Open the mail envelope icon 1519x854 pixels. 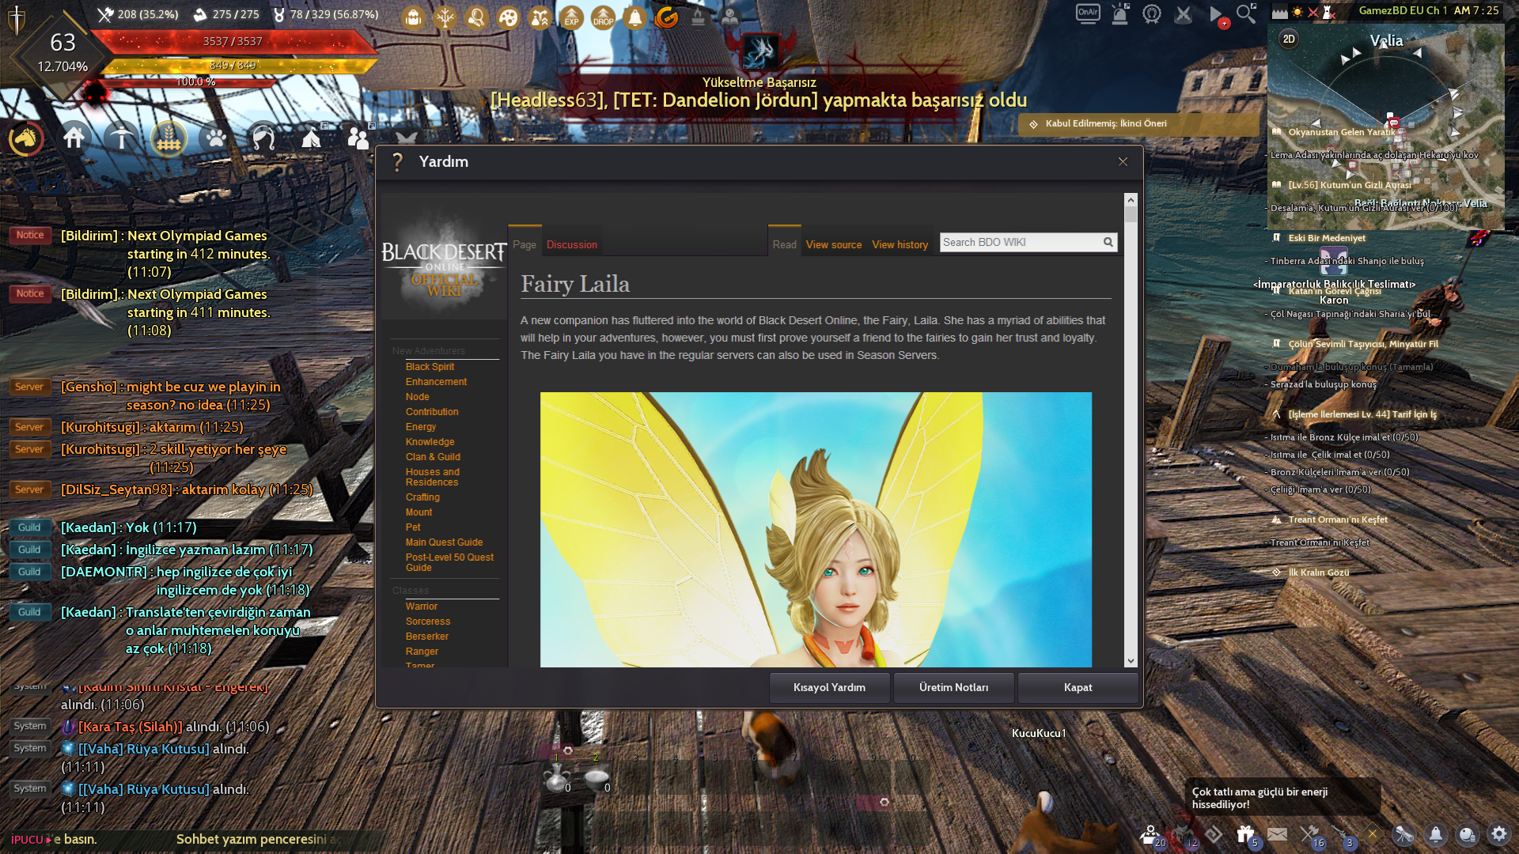click(1277, 833)
